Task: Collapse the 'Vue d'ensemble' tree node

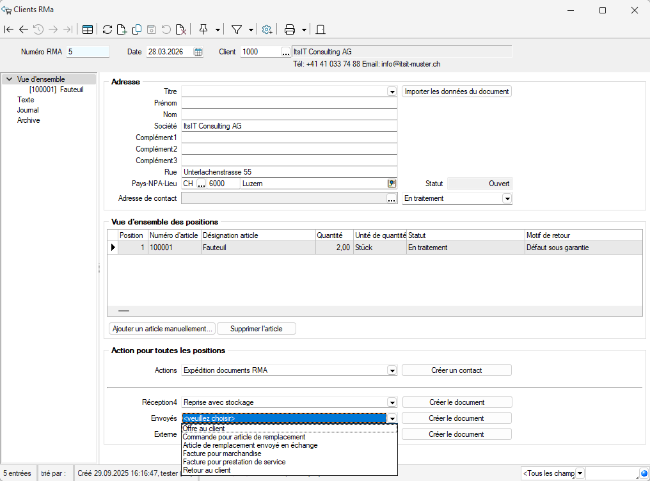Action: tap(9, 79)
